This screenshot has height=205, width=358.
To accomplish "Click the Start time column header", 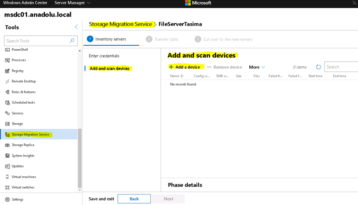I will [x=315, y=76].
